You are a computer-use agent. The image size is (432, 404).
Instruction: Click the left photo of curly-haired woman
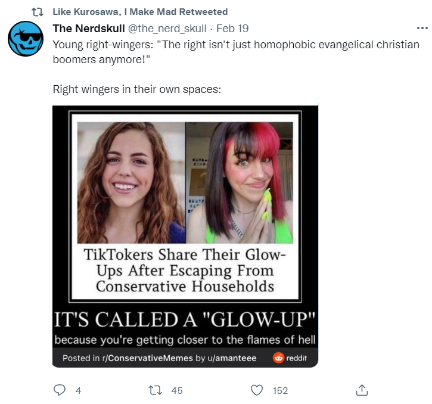(x=131, y=182)
